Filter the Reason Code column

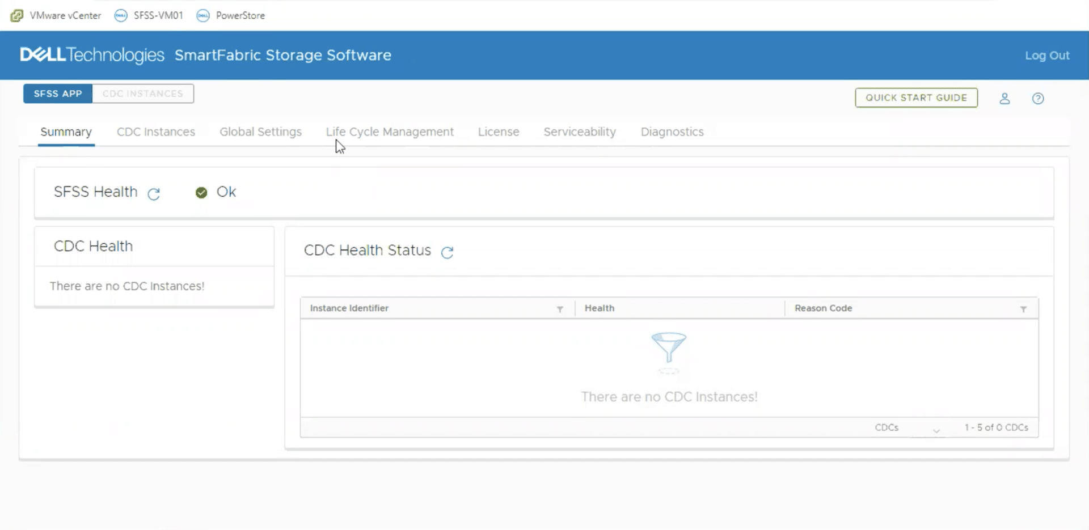click(1023, 309)
